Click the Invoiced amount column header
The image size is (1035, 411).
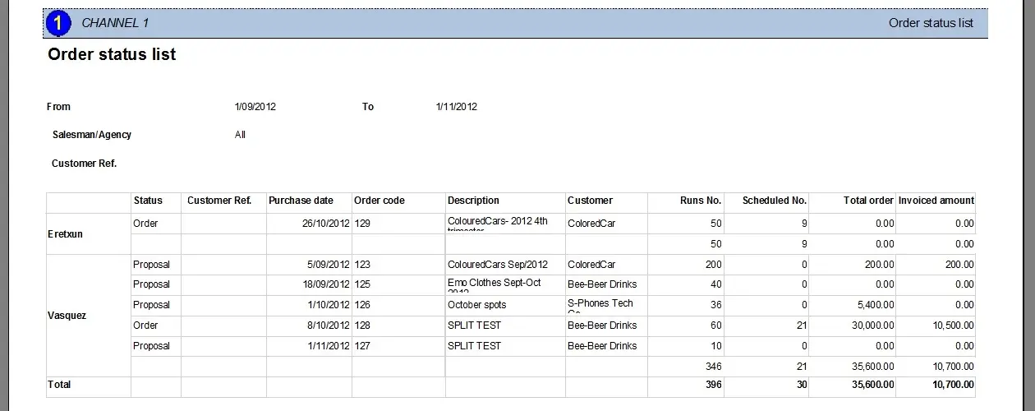936,201
